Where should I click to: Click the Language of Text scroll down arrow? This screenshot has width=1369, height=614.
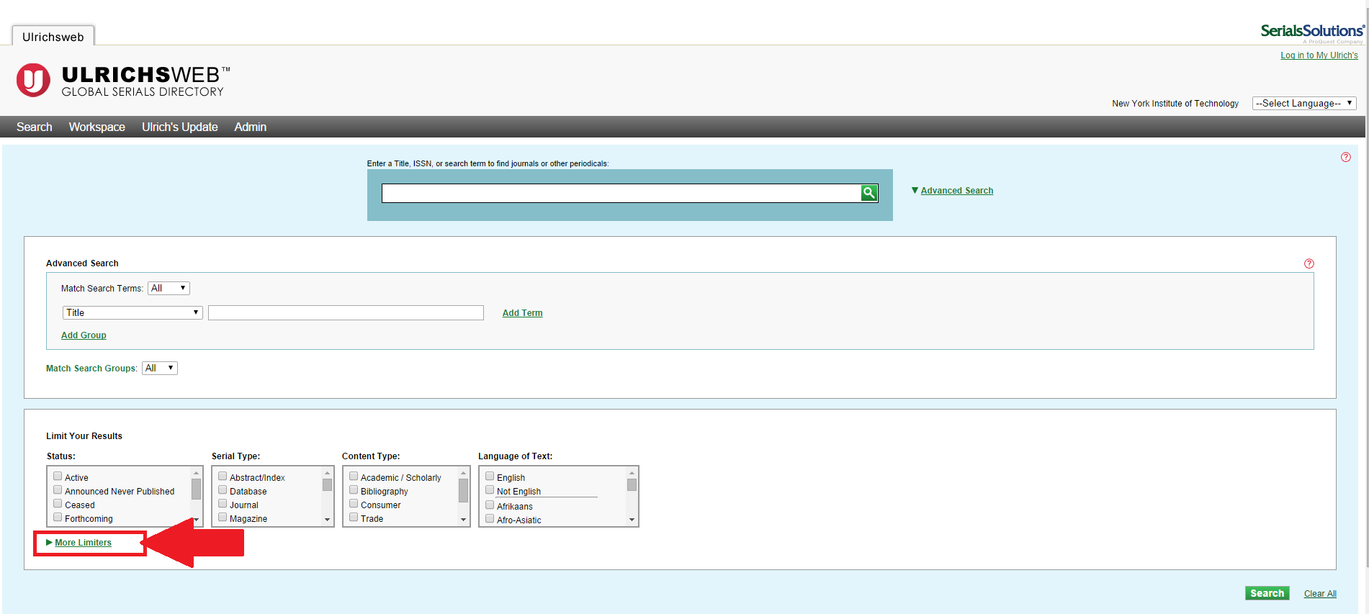632,519
